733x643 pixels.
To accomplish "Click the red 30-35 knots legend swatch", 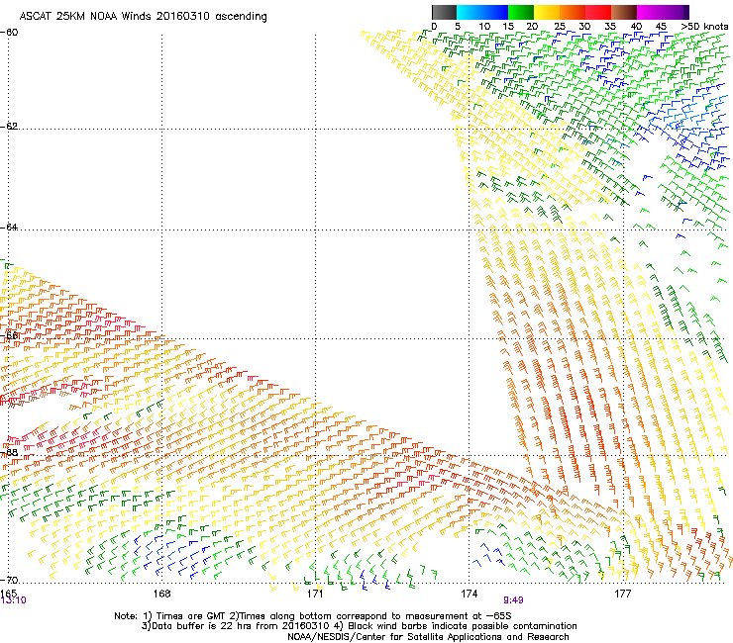I will tap(598, 12).
